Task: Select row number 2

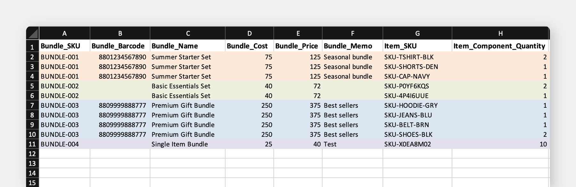Action: pyautogui.click(x=32, y=57)
